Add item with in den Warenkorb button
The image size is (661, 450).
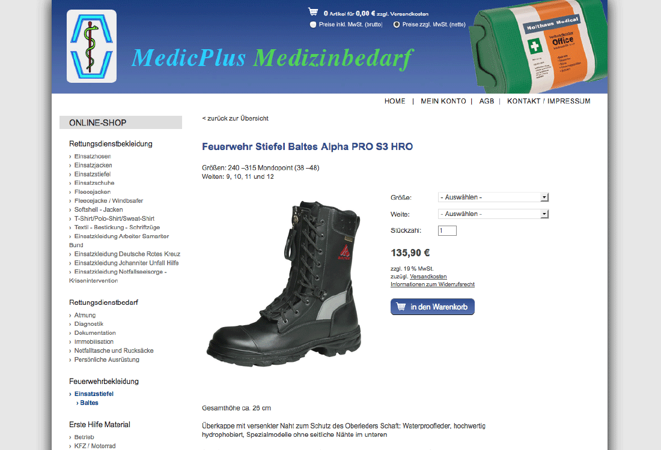tap(433, 307)
